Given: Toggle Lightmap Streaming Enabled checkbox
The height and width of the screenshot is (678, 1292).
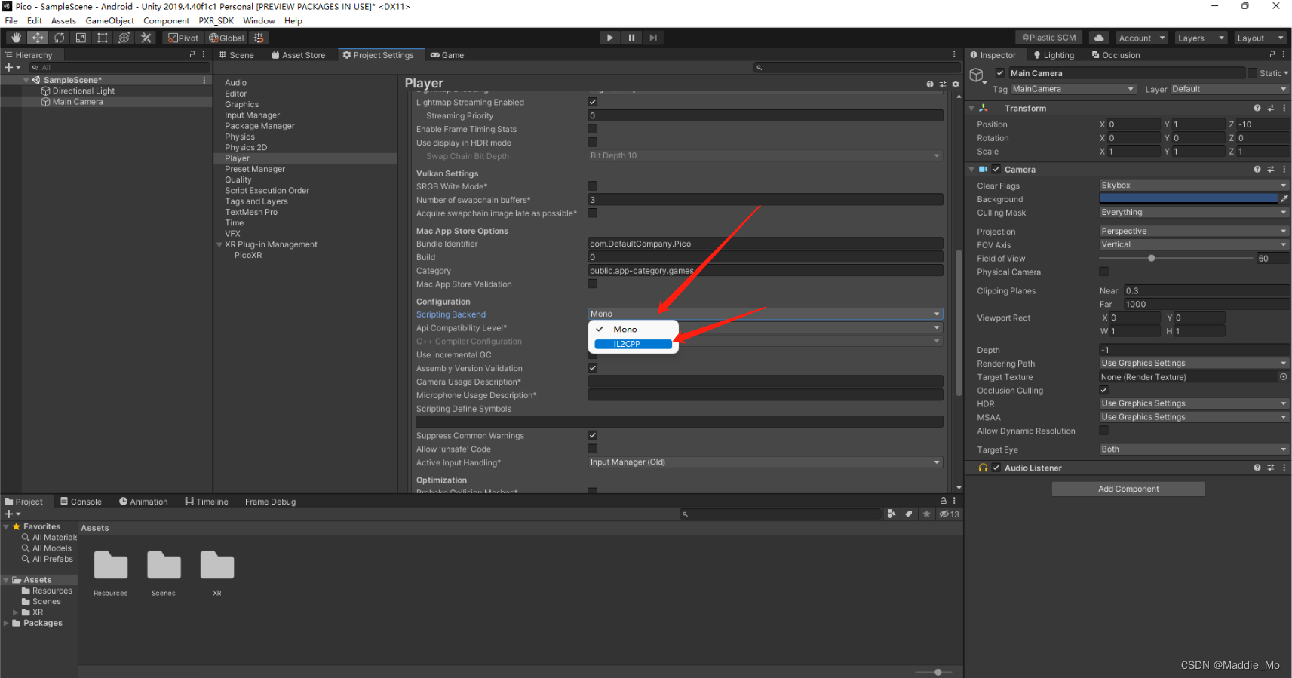Looking at the screenshot, I should click(593, 102).
